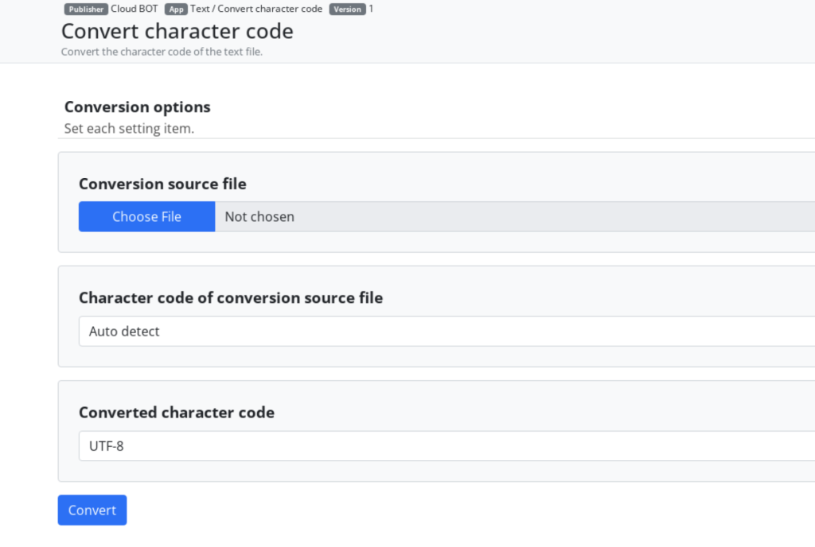Click the 'Set each setting item.' text
This screenshot has height=547, width=815.
pyautogui.click(x=129, y=128)
